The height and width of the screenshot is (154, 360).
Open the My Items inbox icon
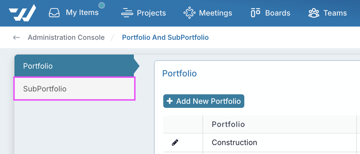point(54,13)
